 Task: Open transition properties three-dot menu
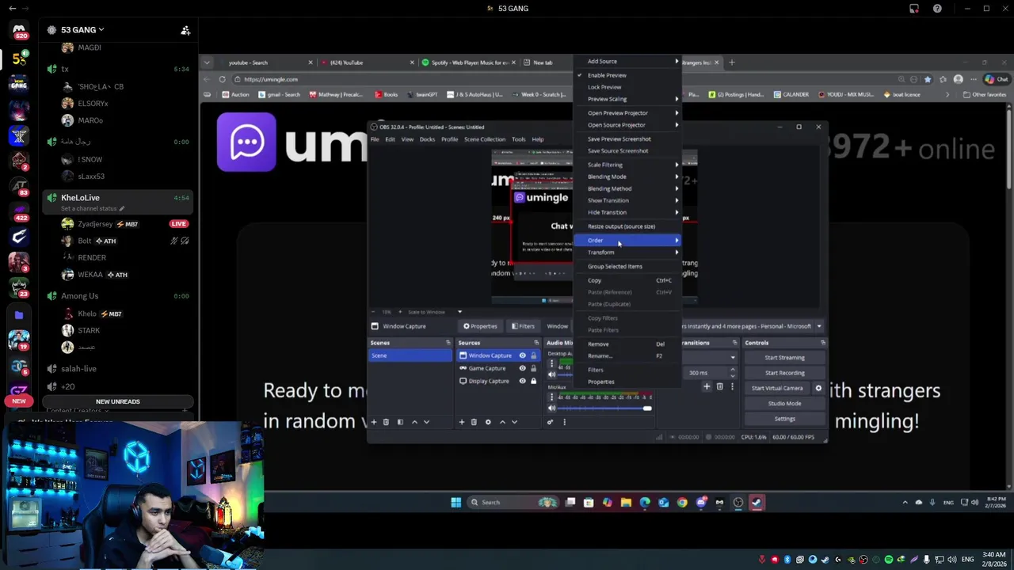(732, 386)
